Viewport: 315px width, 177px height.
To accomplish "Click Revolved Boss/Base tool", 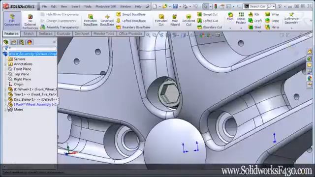I will coord(107,20).
